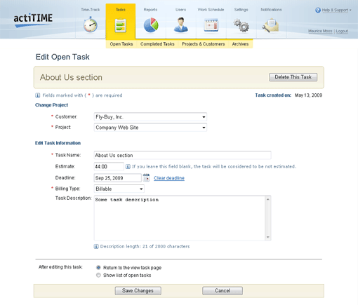Click the Save Changes button
The height and width of the screenshot is (305, 358).
(x=138, y=290)
